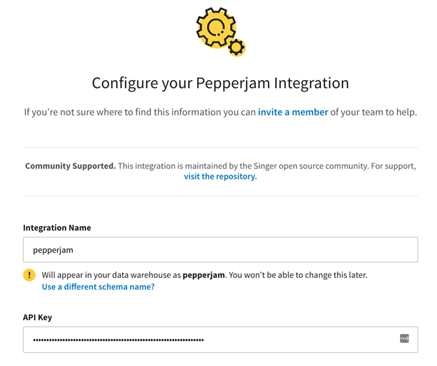437x366 pixels.
Task: Follow the visit the repository link
Action: tap(220, 177)
